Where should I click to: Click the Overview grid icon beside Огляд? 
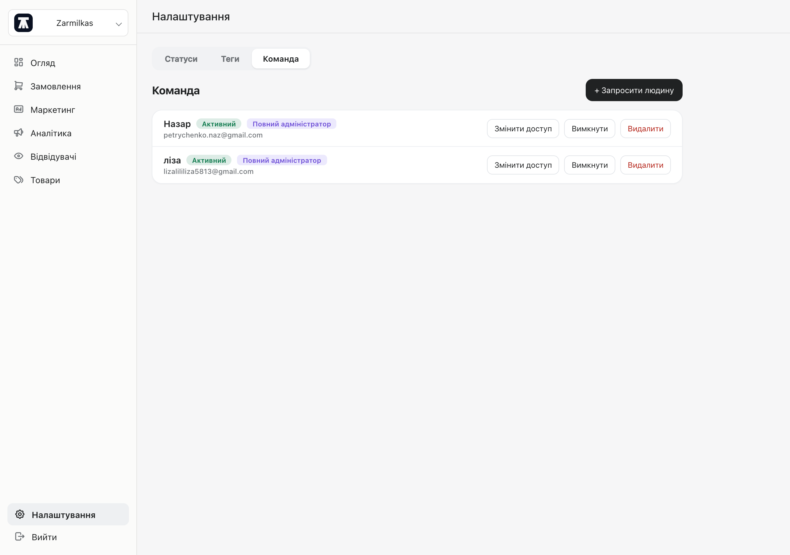tap(19, 62)
